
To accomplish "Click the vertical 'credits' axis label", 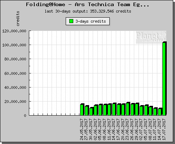I will tap(18, 18).
